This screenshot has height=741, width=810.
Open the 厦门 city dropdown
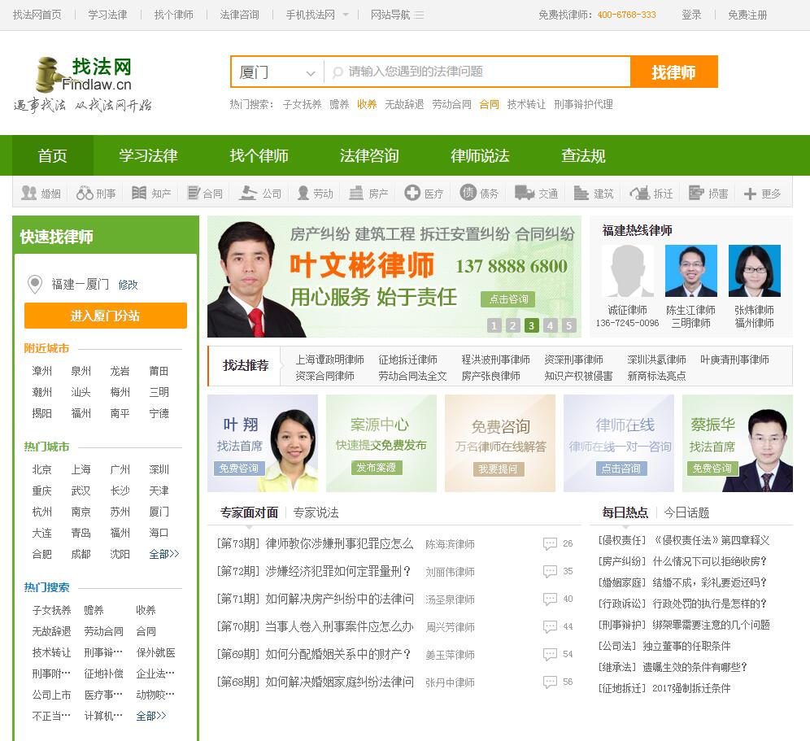point(277,72)
